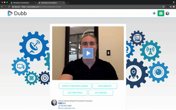Open Darius's Facebook profile icon

click(61, 103)
